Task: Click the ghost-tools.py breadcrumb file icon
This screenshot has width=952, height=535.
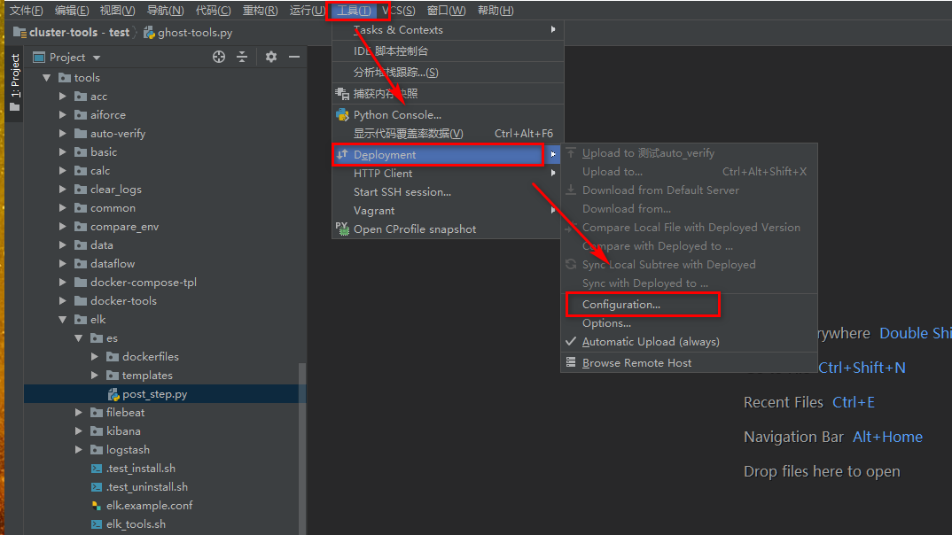Action: (149, 33)
